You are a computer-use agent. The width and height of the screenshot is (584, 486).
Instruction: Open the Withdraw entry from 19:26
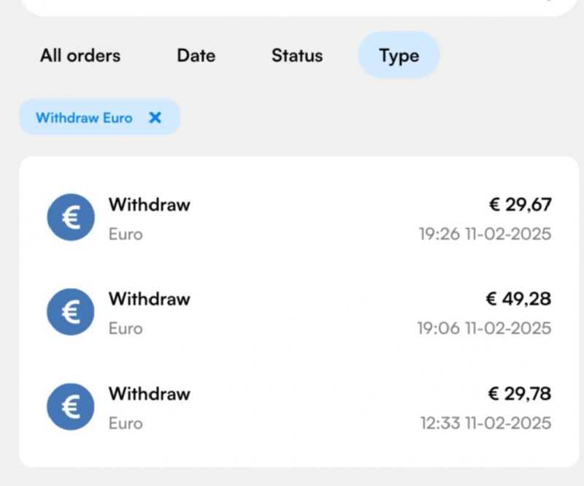tap(150, 205)
